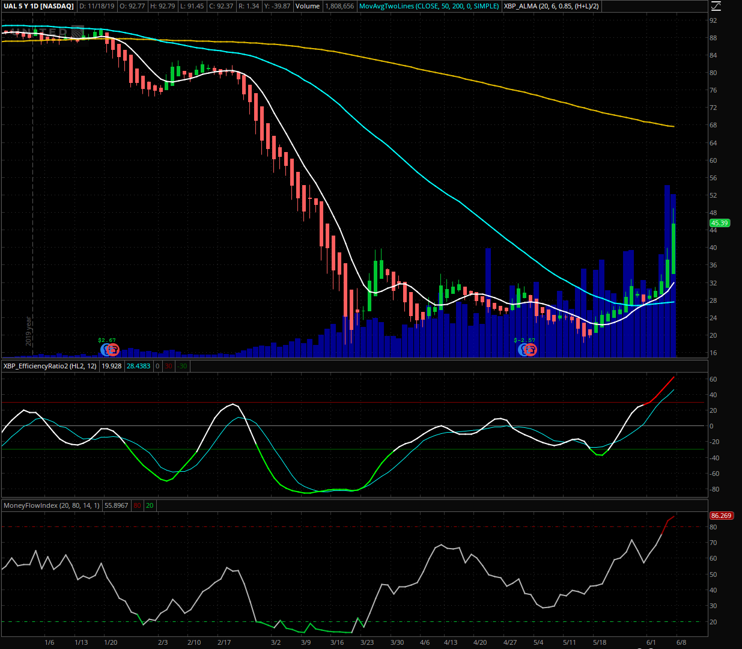The image size is (742, 649).
Task: Click the first blue earnings icon near $2.67
Action: click(x=105, y=349)
